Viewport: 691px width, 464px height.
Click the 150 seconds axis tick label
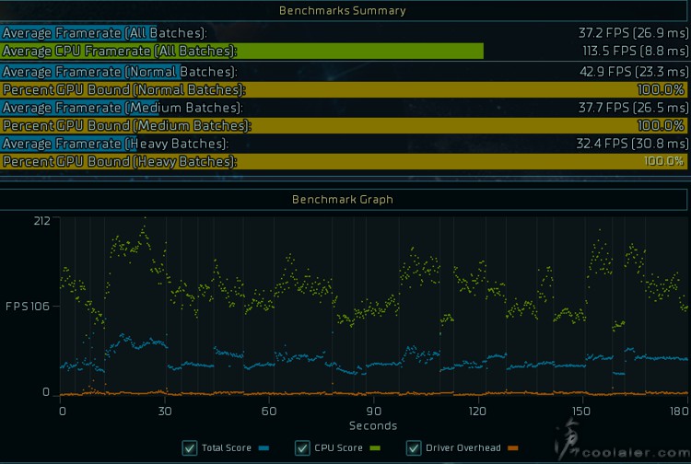tap(581, 412)
